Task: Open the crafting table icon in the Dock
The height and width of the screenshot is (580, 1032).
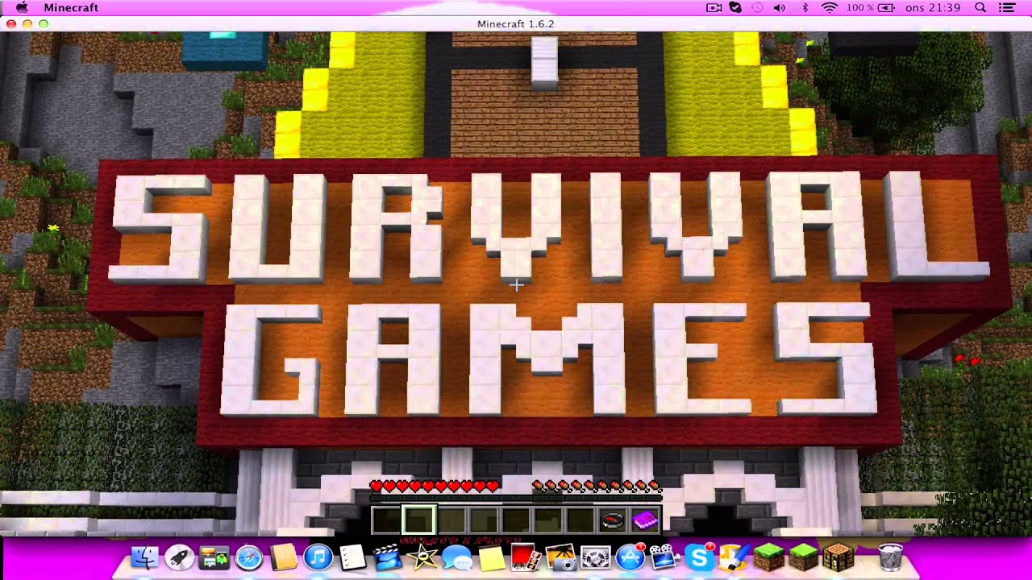Action: (838, 557)
